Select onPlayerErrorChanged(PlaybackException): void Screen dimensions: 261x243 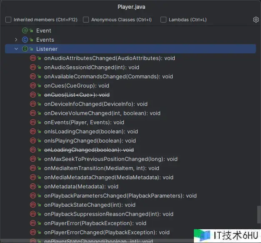tap(107, 232)
